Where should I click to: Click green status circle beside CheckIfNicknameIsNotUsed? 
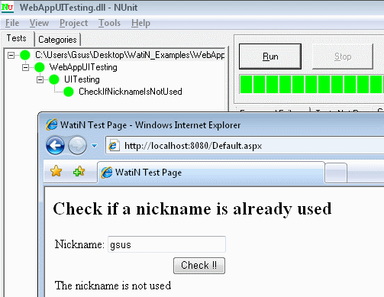pyautogui.click(x=69, y=92)
